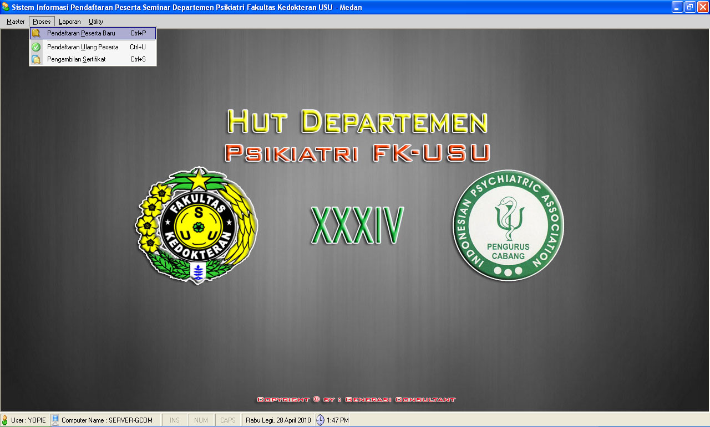The height and width of the screenshot is (427, 710).
Task: Open the Utility menu
Action: (x=96, y=22)
